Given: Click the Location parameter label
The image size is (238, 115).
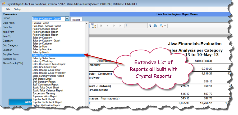Looking at the screenshot, I should pos(7,50).
